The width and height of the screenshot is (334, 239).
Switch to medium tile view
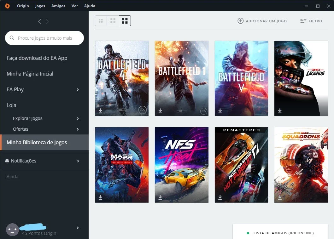[x=113, y=21]
